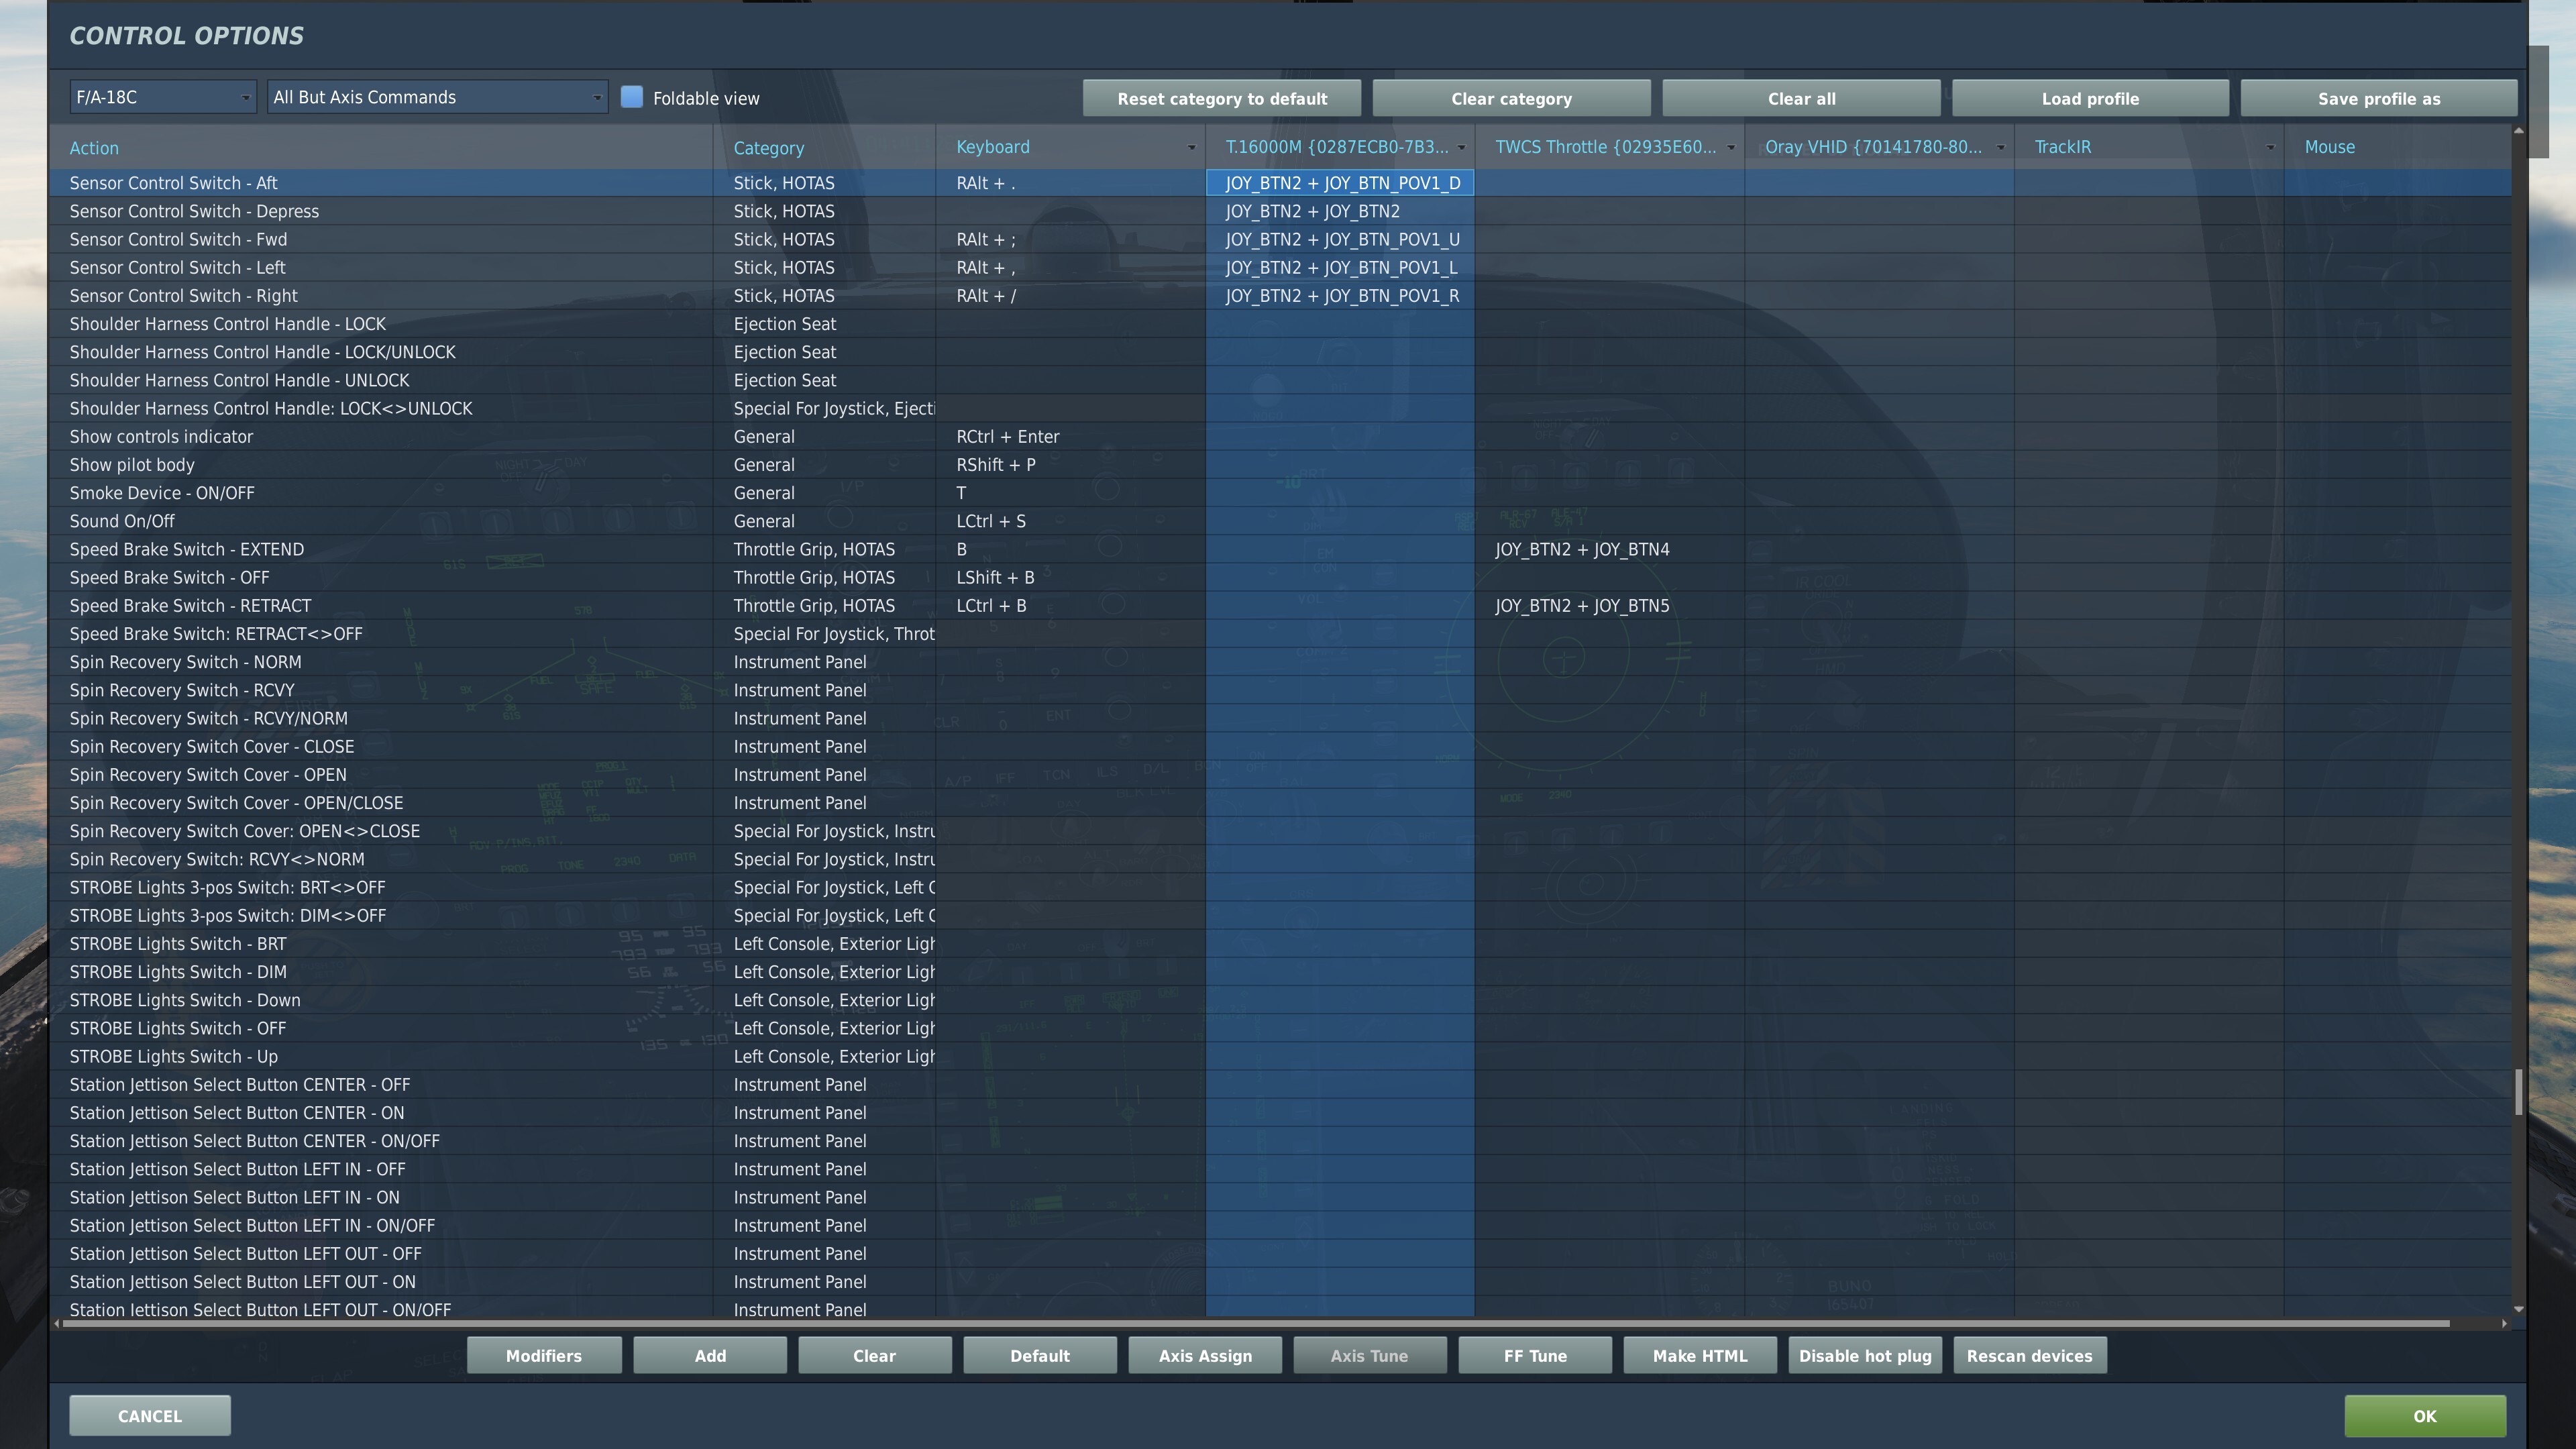The width and height of the screenshot is (2576, 1449).
Task: Click the TWCS Throttle column arrow
Action: pyautogui.click(x=1731, y=148)
